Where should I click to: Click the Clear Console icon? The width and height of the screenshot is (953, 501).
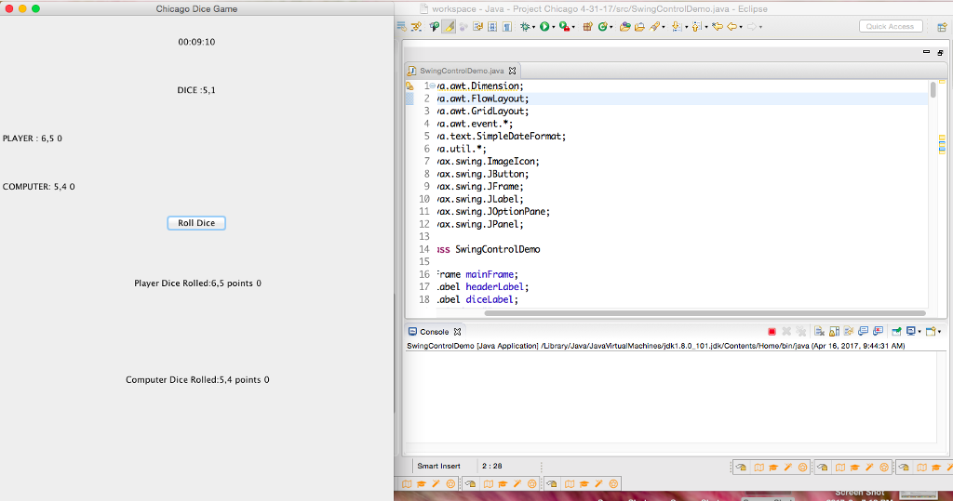coord(819,332)
